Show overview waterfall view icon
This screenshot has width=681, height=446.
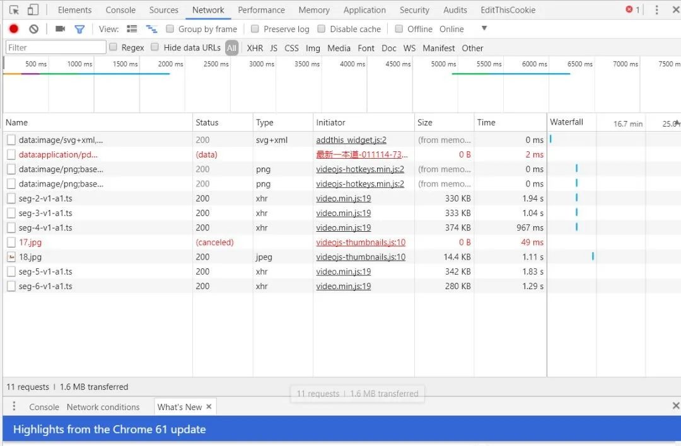pos(151,29)
